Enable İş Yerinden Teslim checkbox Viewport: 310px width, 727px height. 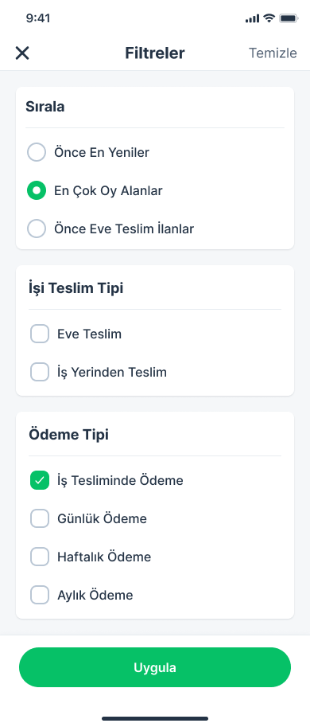(x=40, y=372)
